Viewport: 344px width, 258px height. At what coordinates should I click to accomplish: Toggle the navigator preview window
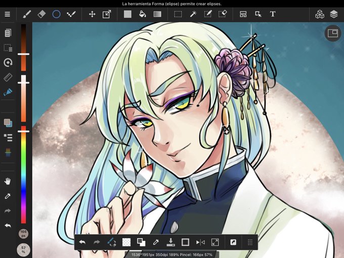click(332, 33)
